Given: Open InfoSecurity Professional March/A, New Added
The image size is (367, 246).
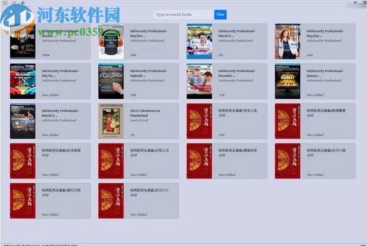Looking at the screenshot, I should (x=50, y=121).
